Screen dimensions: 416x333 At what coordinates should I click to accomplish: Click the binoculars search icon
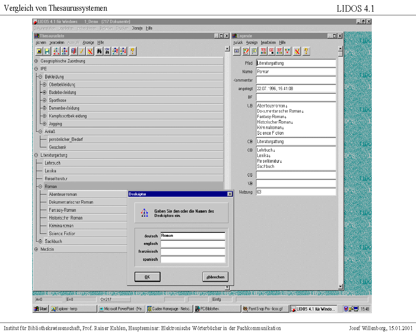99,51
